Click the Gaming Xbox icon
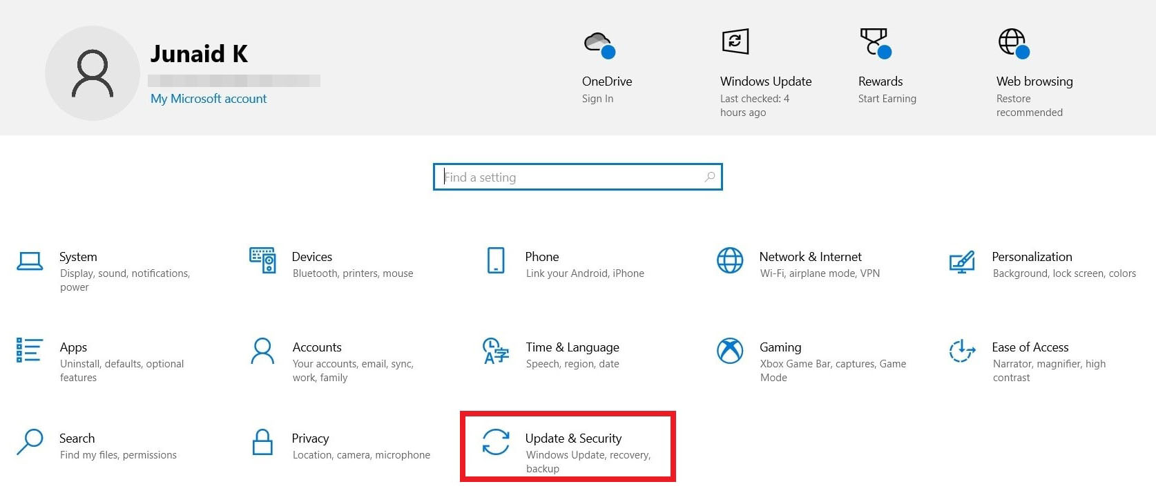 [730, 351]
